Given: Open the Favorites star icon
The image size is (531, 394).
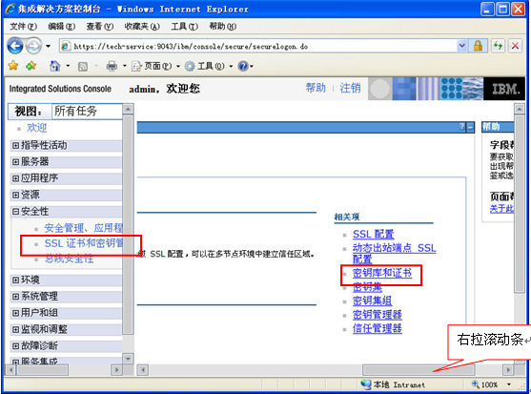Looking at the screenshot, I should [x=13, y=66].
